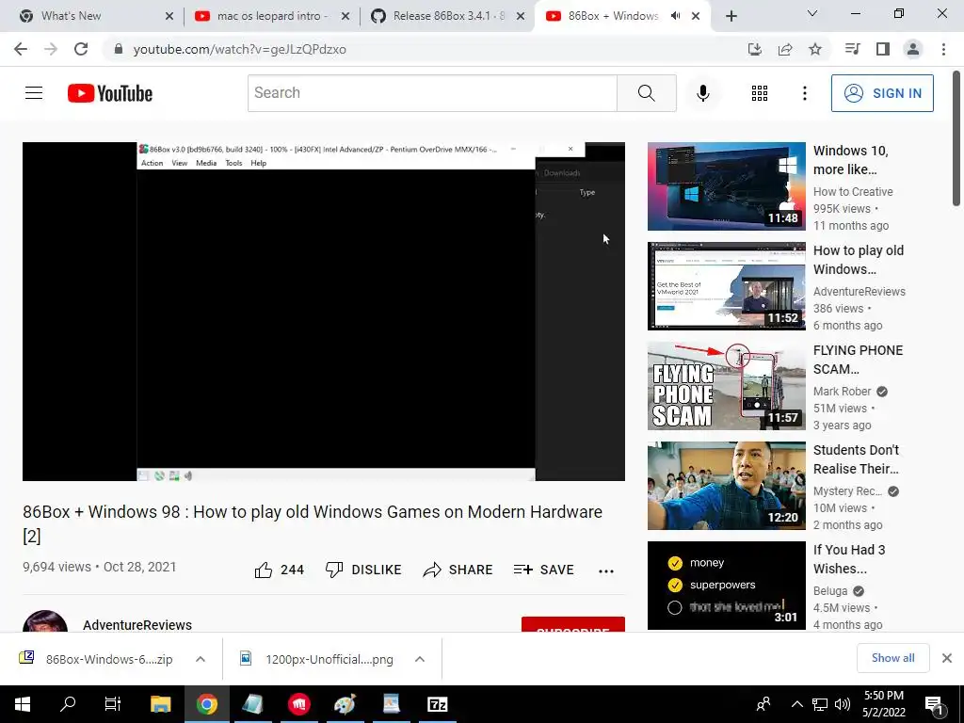Like the video with 244 likes
The width and height of the screenshot is (964, 723).
tap(279, 570)
